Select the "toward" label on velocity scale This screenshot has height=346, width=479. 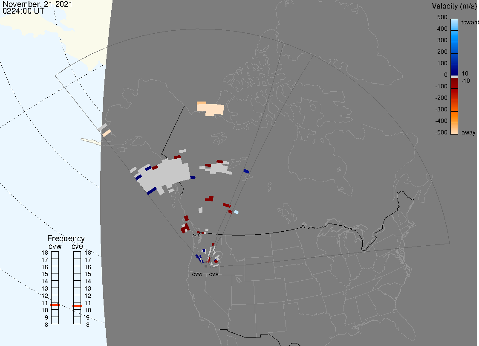470,22
